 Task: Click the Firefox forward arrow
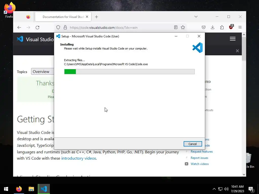click(x=28, y=28)
